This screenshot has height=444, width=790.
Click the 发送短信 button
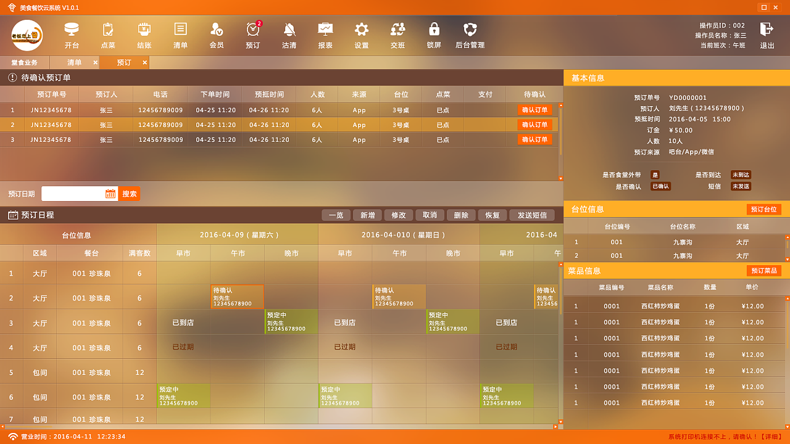[532, 215]
